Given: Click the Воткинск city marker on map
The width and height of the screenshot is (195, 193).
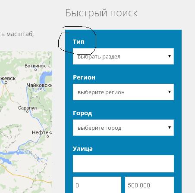Looking at the screenshot, I should pos(35,70).
